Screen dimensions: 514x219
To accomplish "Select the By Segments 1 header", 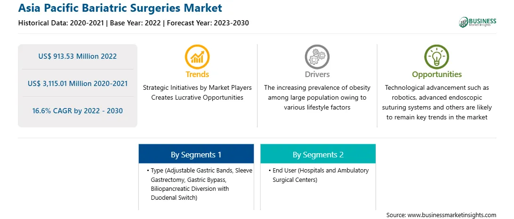I will click(196, 154).
